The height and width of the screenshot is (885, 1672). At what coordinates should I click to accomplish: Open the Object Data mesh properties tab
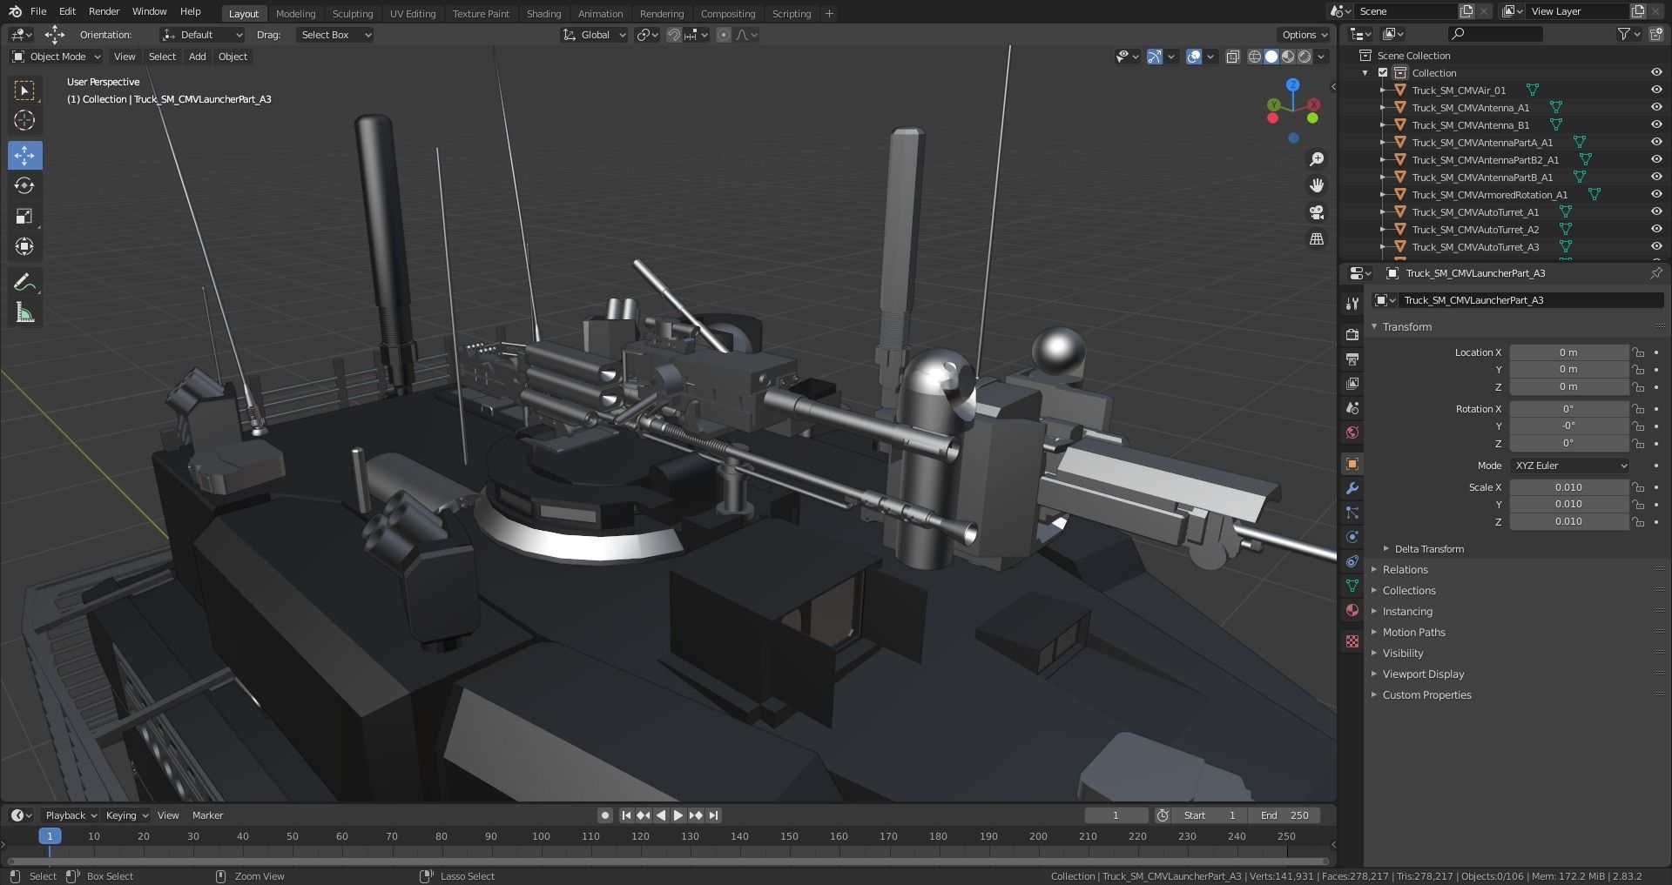click(1352, 586)
